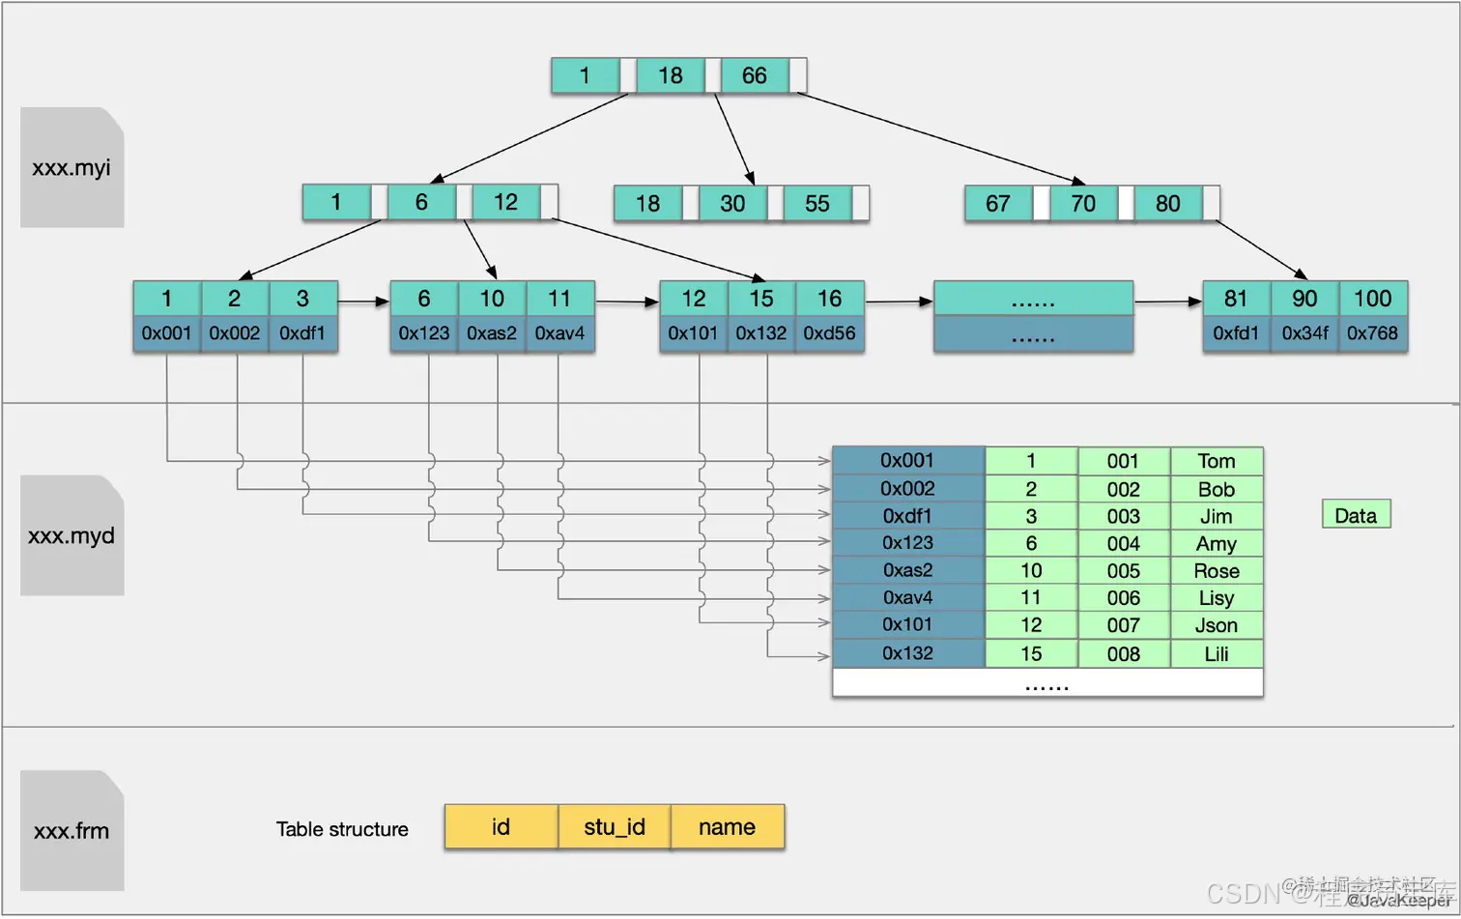Click the xxx.myi index file icon
Viewport: 1461px width, 919px height.
[72, 168]
